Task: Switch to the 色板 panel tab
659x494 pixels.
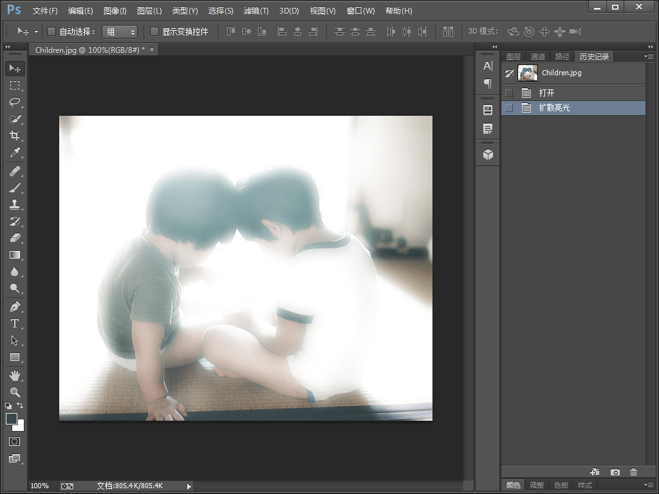Action: [x=561, y=485]
